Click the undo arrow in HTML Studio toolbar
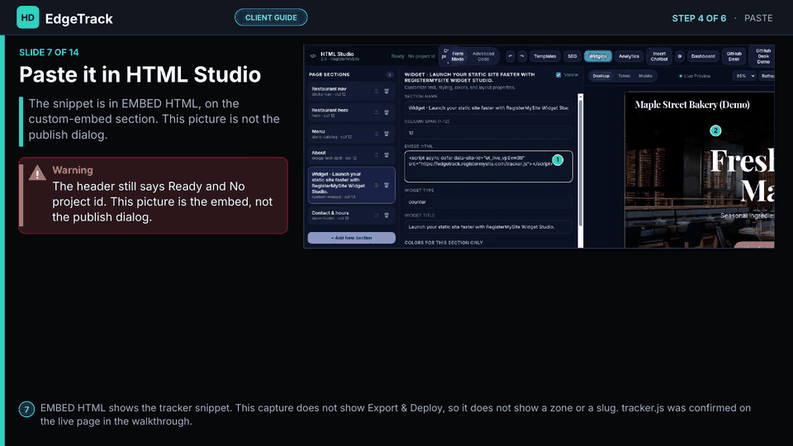Screen dimensions: 793x446 coord(510,56)
